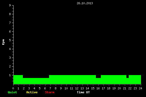Click the 9 value on Kpm axis
Screen dimensions: 146x97
pos(10,5)
